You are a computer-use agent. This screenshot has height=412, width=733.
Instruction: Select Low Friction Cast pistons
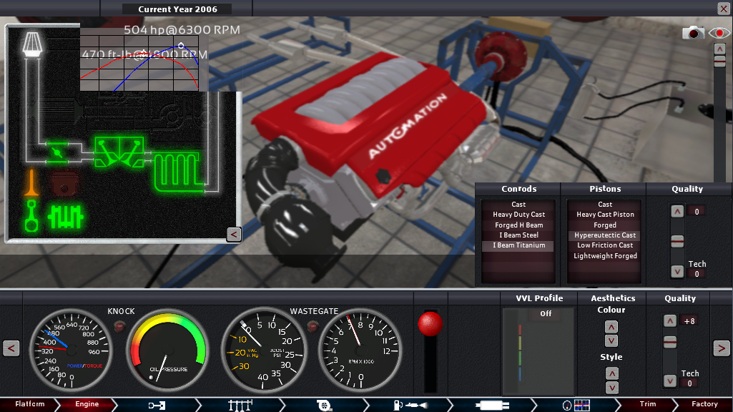click(605, 245)
